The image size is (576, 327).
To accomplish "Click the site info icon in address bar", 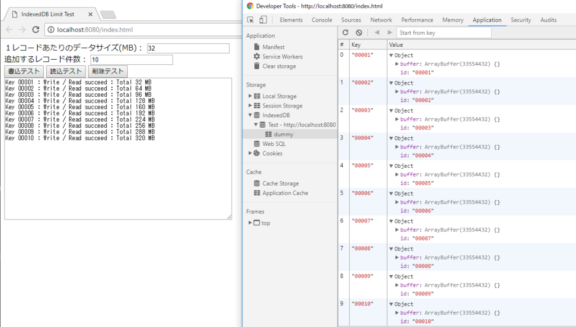I will click(51, 30).
